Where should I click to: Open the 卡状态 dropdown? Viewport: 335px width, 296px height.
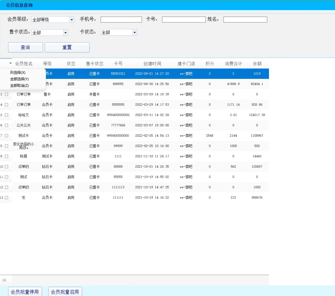point(135,32)
